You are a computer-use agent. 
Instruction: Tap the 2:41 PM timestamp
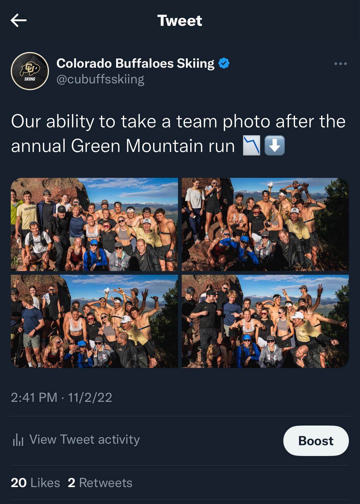coord(34,397)
